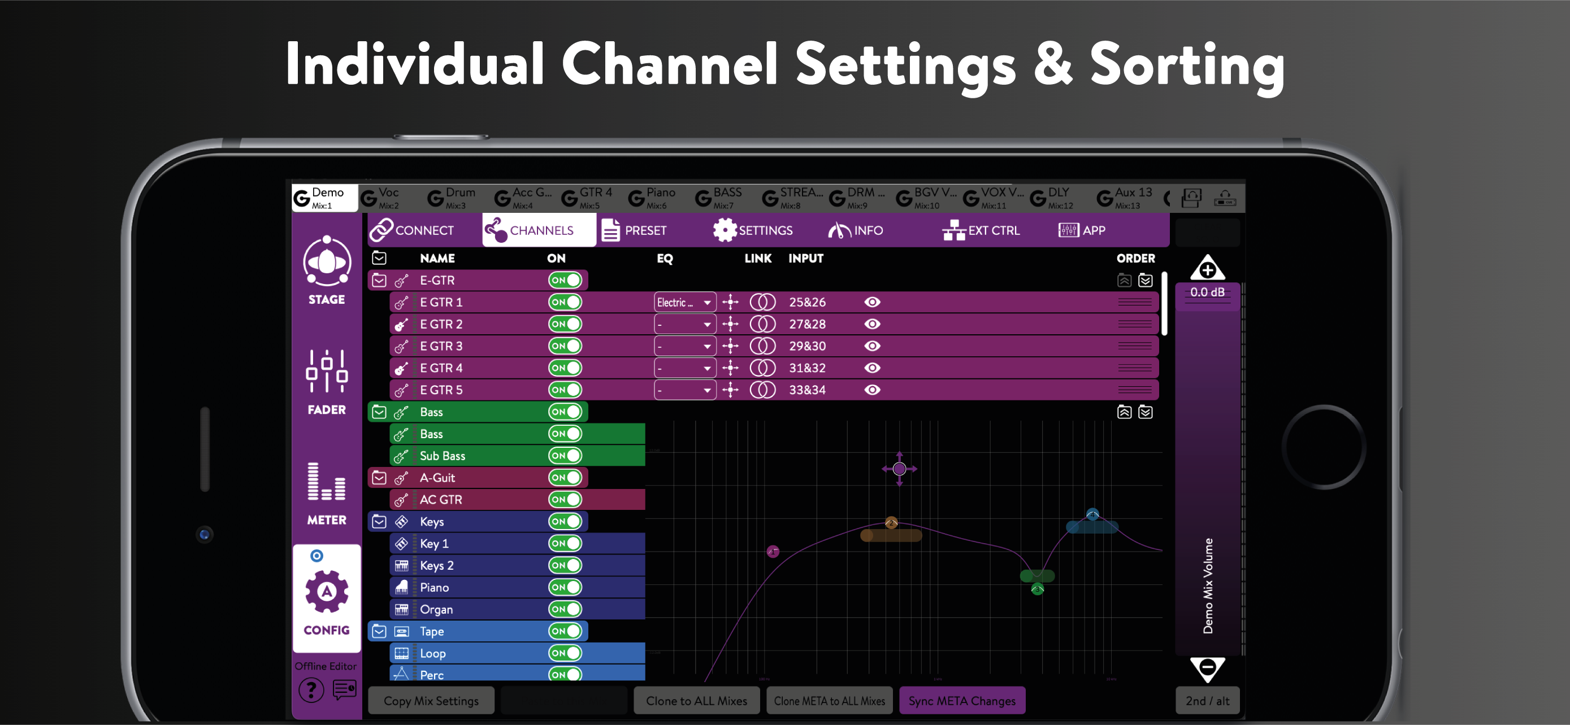The width and height of the screenshot is (1570, 725).
Task: Grab the drag handle of E GTR 5
Action: point(1135,390)
